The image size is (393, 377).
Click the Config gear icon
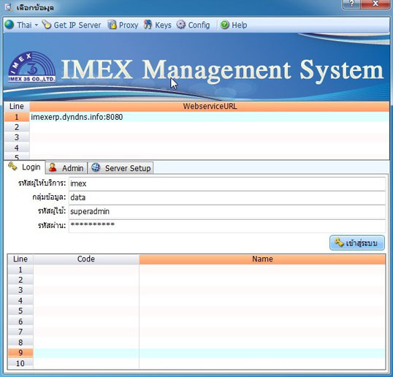pos(180,25)
